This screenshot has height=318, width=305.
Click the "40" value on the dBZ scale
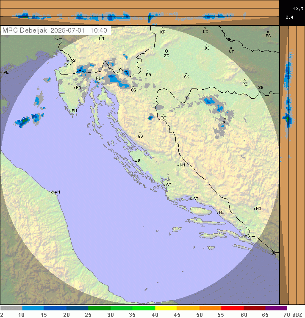pyautogui.click(x=155, y=315)
